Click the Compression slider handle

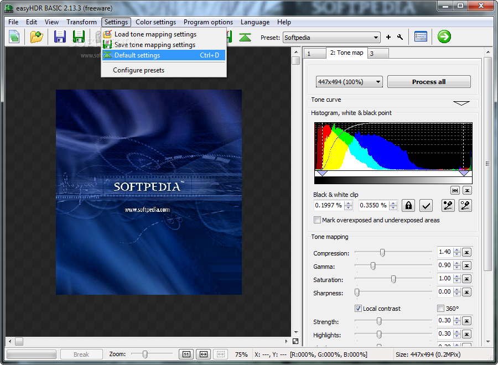[382, 253]
